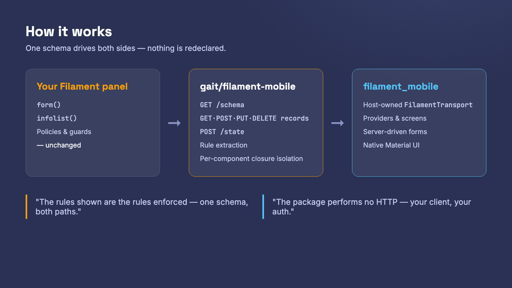Click the blue quote bar beside HTTP quote
512x288 pixels.
(x=263, y=207)
